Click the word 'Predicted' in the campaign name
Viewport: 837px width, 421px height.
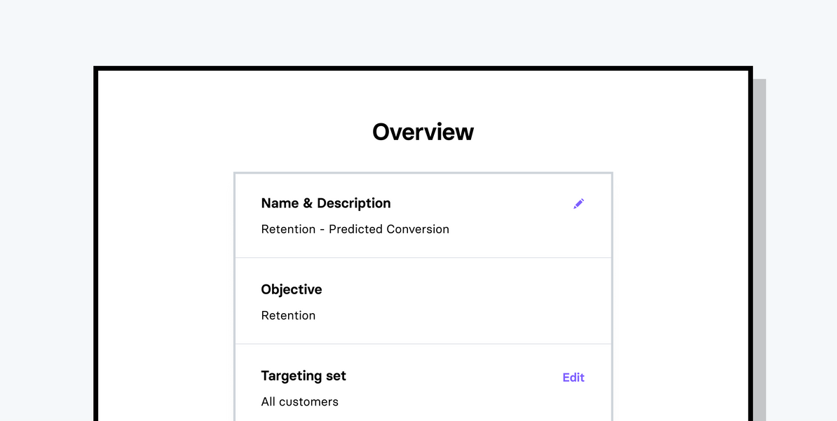tap(355, 229)
